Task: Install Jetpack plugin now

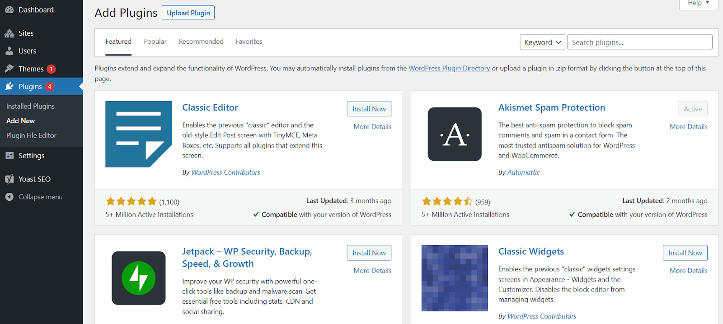Action: [x=369, y=253]
